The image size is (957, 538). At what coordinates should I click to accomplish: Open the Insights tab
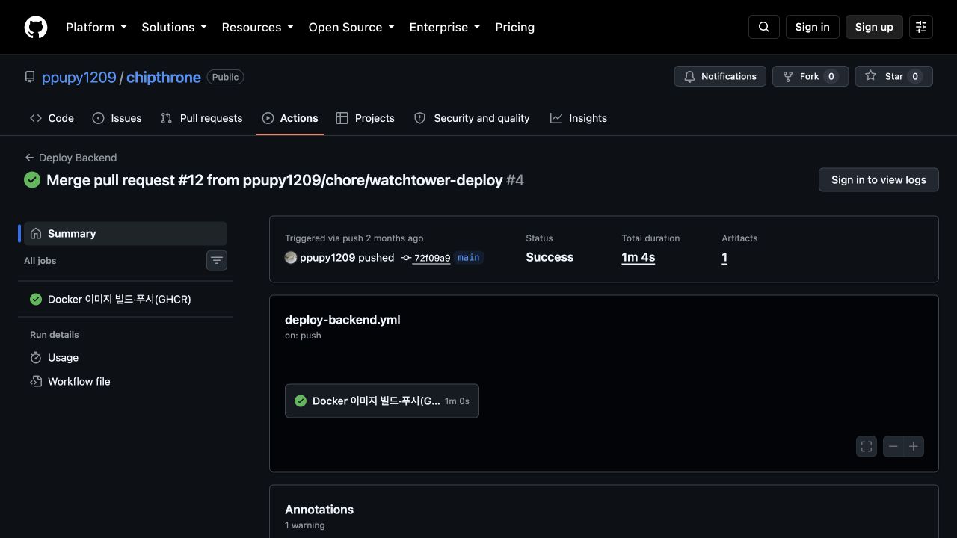click(x=579, y=118)
